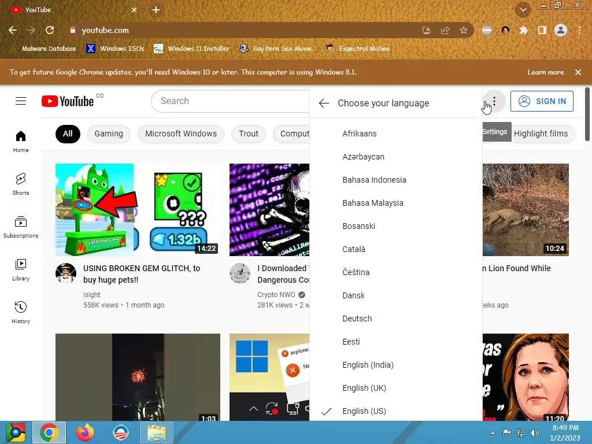
Task: Bookmark this page with star icon
Action: click(464, 30)
